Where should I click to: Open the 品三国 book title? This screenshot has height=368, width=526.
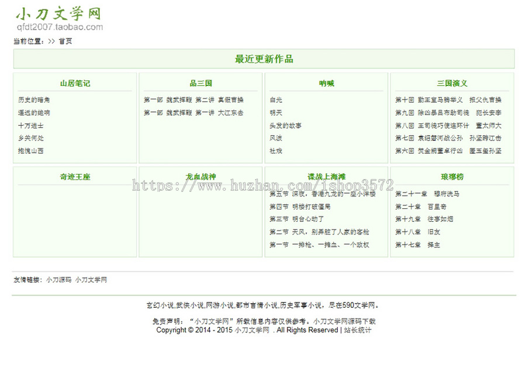tap(201, 83)
